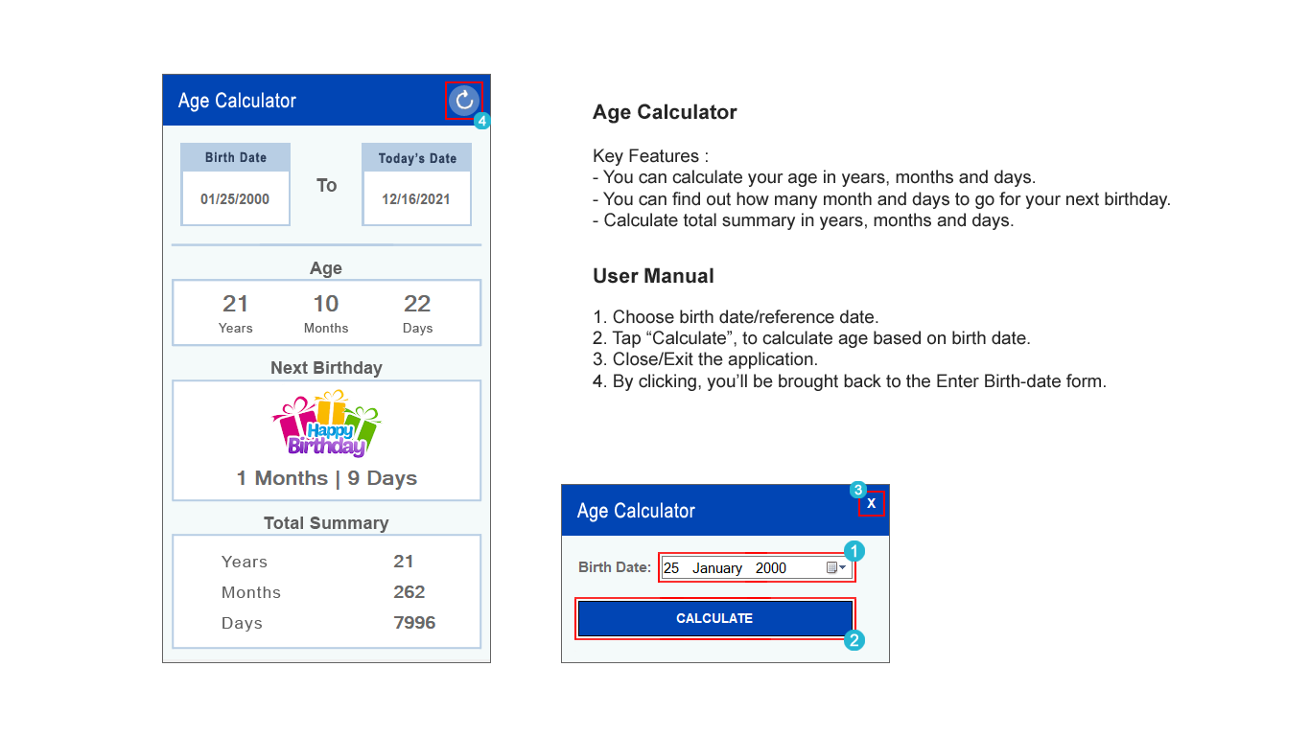Click the Age Calculator title bar

[238, 100]
